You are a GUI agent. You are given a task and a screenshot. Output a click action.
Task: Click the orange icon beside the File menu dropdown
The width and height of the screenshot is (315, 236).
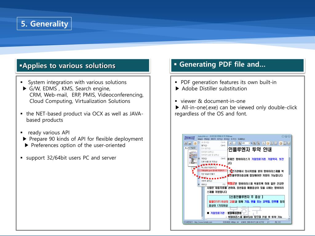point(195,143)
